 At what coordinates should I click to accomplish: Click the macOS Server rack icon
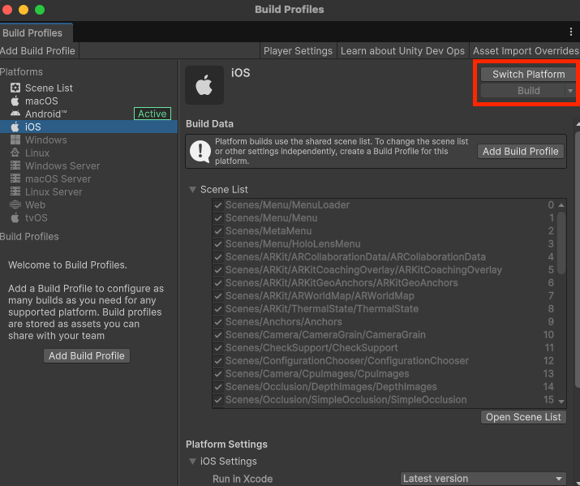pos(15,178)
